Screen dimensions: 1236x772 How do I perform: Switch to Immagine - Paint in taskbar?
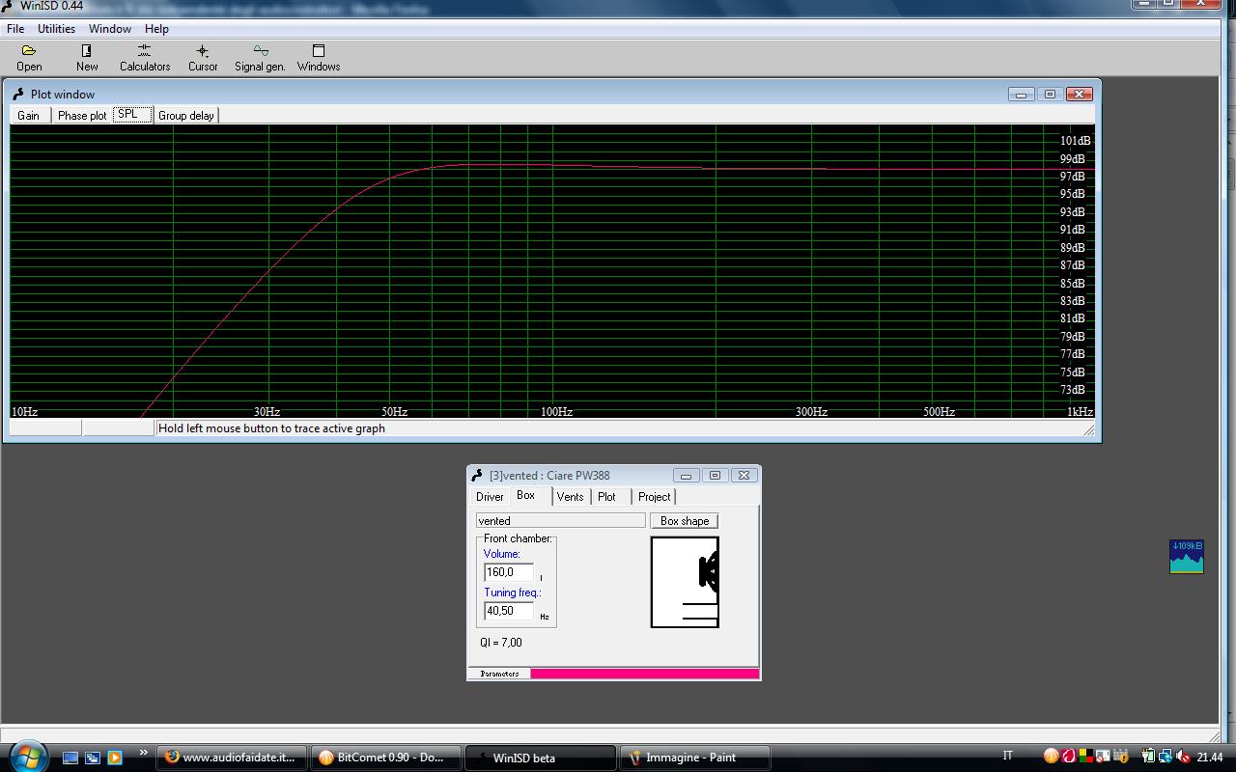pos(693,758)
